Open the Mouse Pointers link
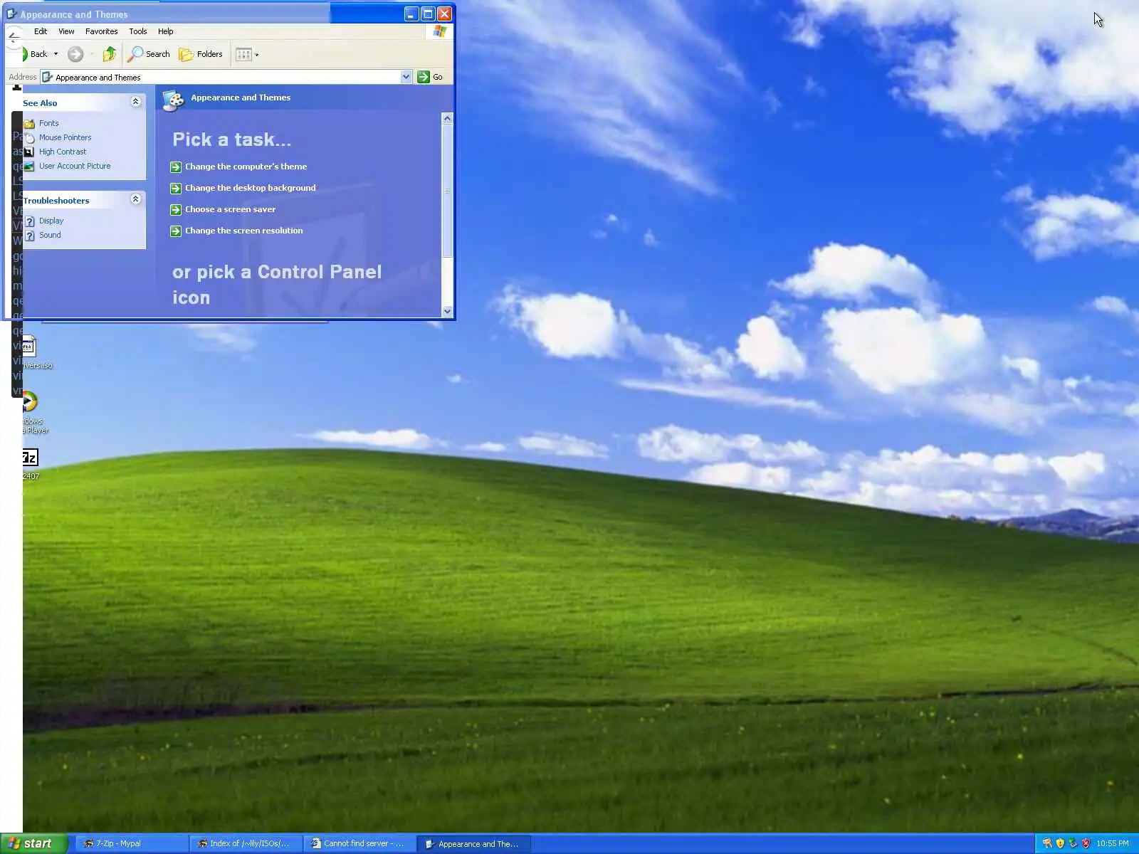This screenshot has width=1139, height=854. tap(65, 137)
